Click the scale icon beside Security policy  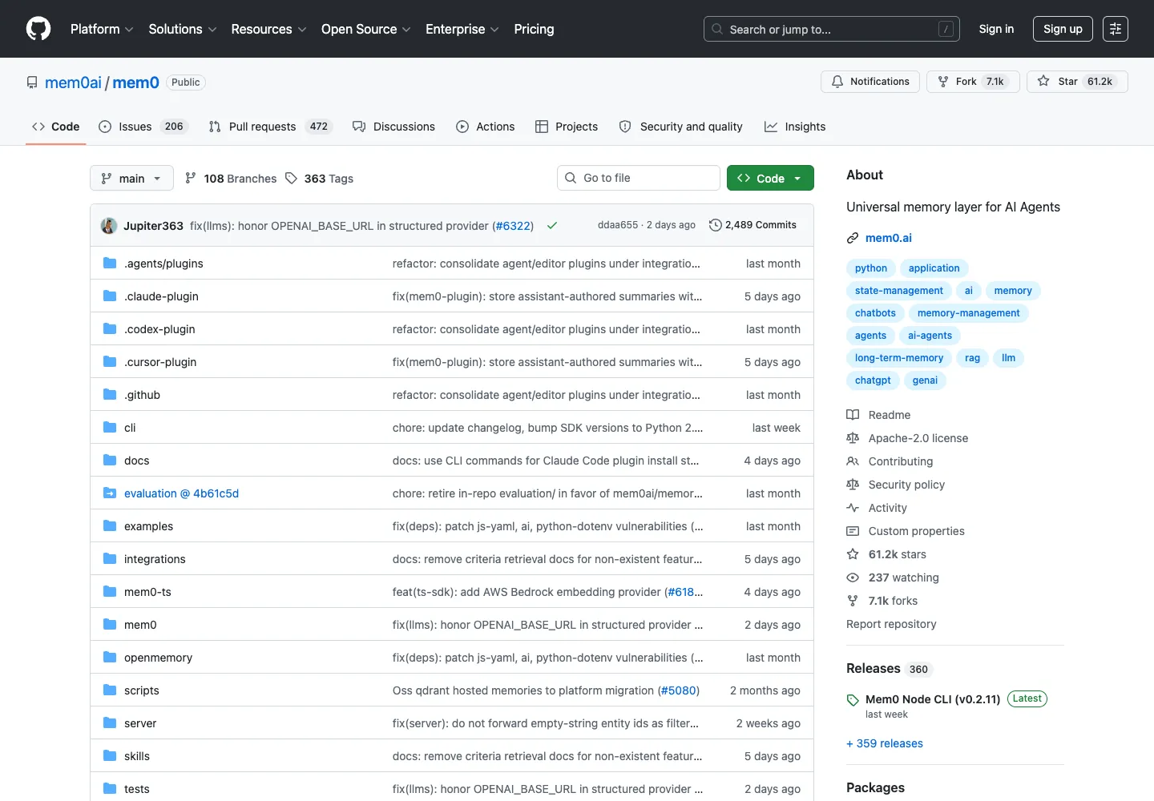click(853, 485)
